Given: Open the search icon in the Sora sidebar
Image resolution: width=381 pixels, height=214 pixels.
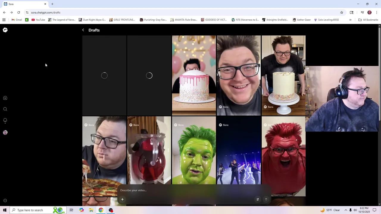Looking at the screenshot, I should (x=5, y=109).
